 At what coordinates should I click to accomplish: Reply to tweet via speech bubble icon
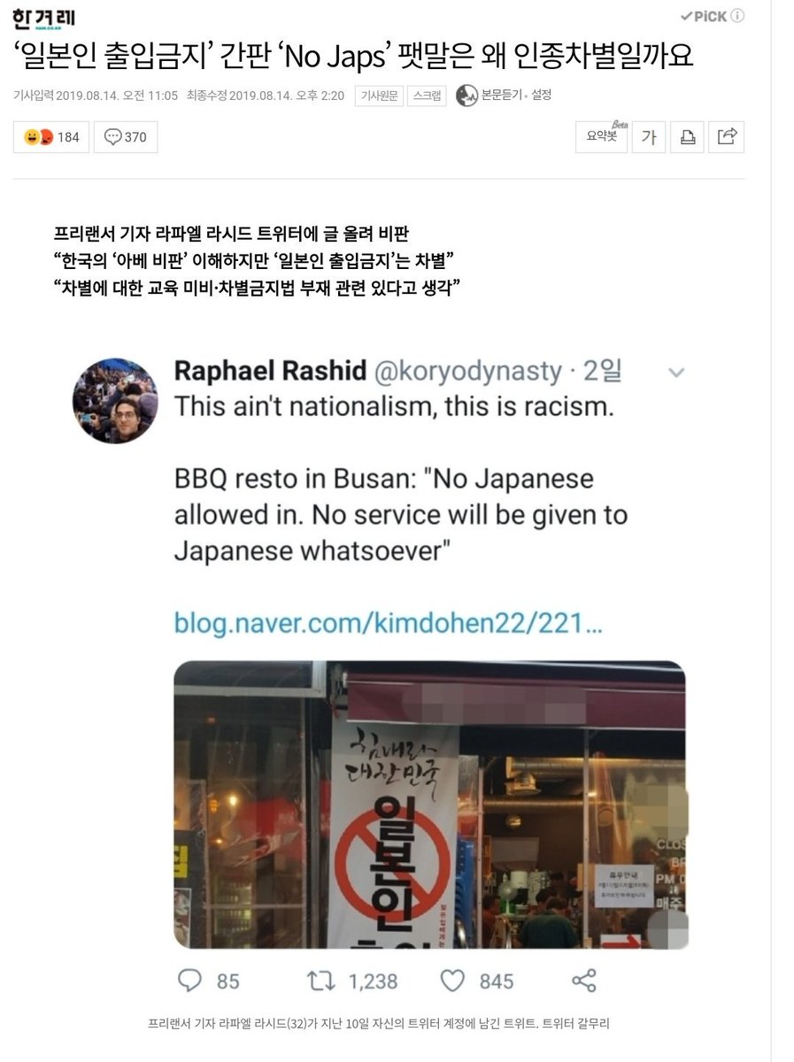coord(191,980)
